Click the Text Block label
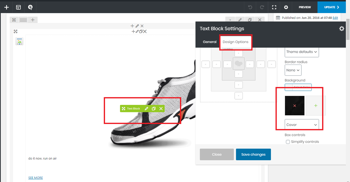Viewport: 350px width, 182px height. 133,109
